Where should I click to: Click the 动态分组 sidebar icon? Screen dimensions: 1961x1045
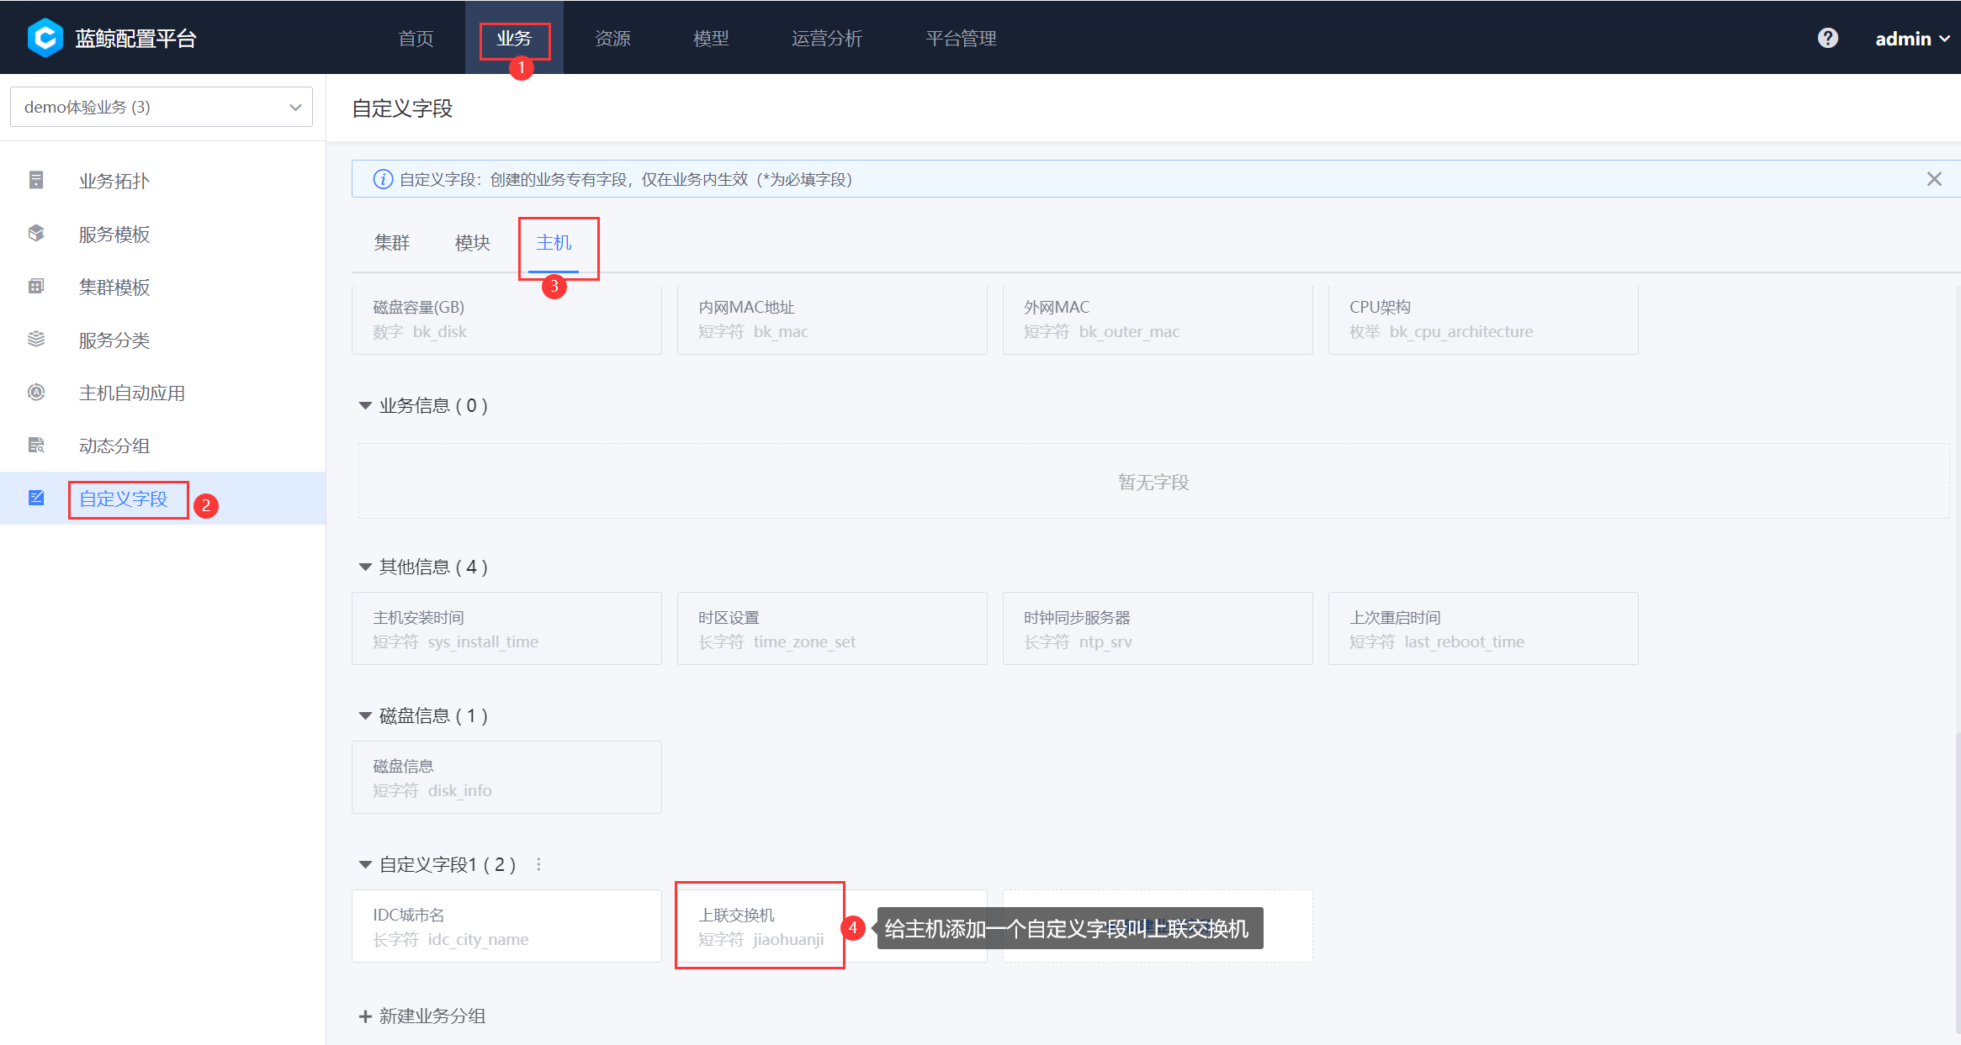coord(36,445)
